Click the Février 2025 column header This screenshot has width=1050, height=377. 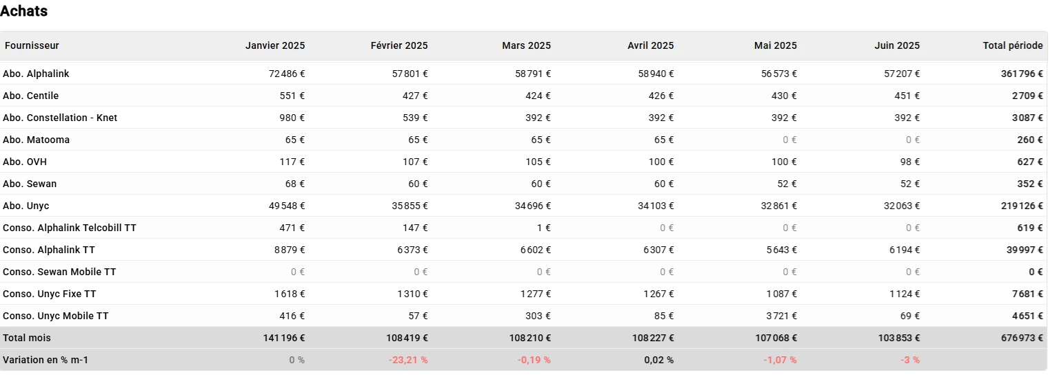point(399,45)
